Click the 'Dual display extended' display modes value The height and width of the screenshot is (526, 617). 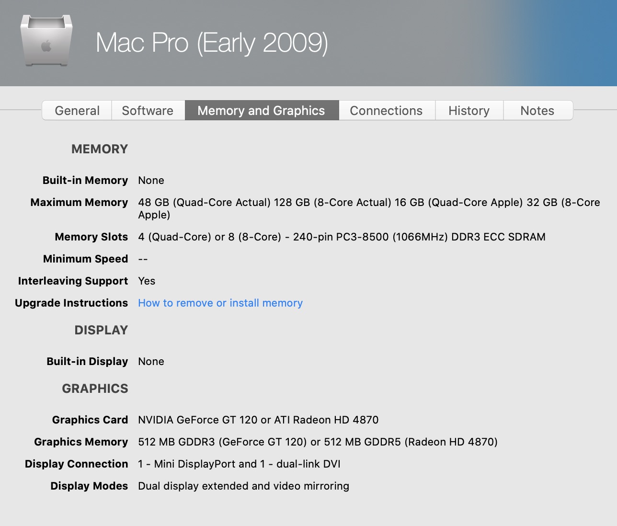(193, 486)
